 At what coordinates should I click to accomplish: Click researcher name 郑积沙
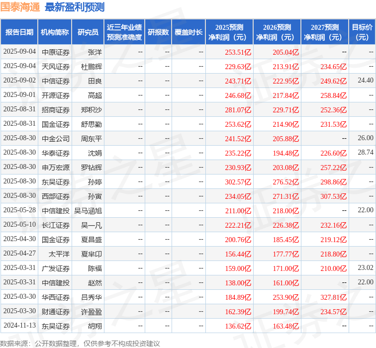point(92,110)
